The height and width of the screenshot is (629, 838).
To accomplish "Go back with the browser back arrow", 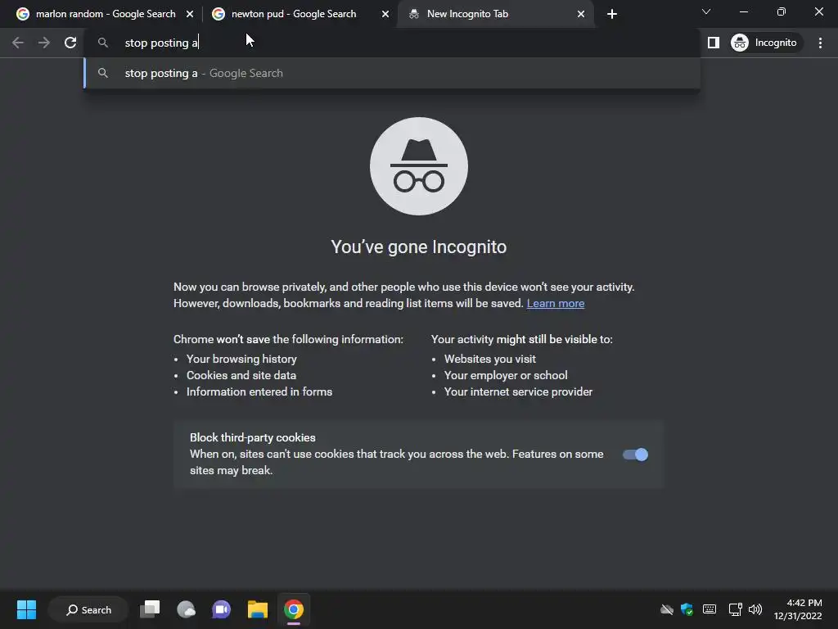I will coord(18,43).
